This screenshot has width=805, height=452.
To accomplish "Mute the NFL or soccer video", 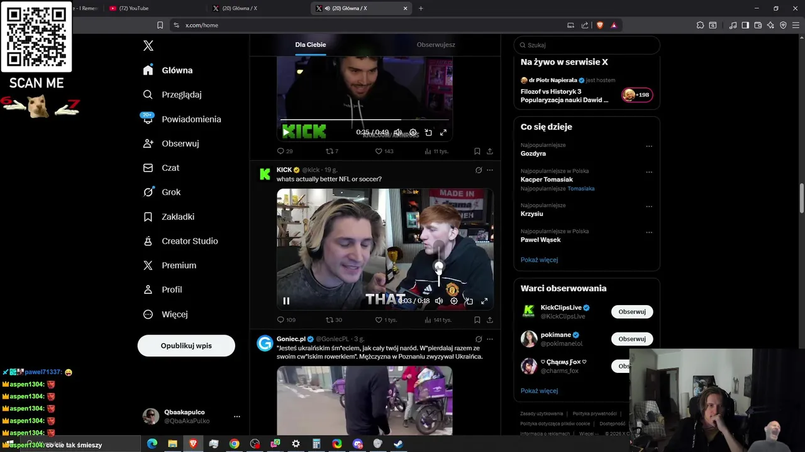I will click(439, 301).
